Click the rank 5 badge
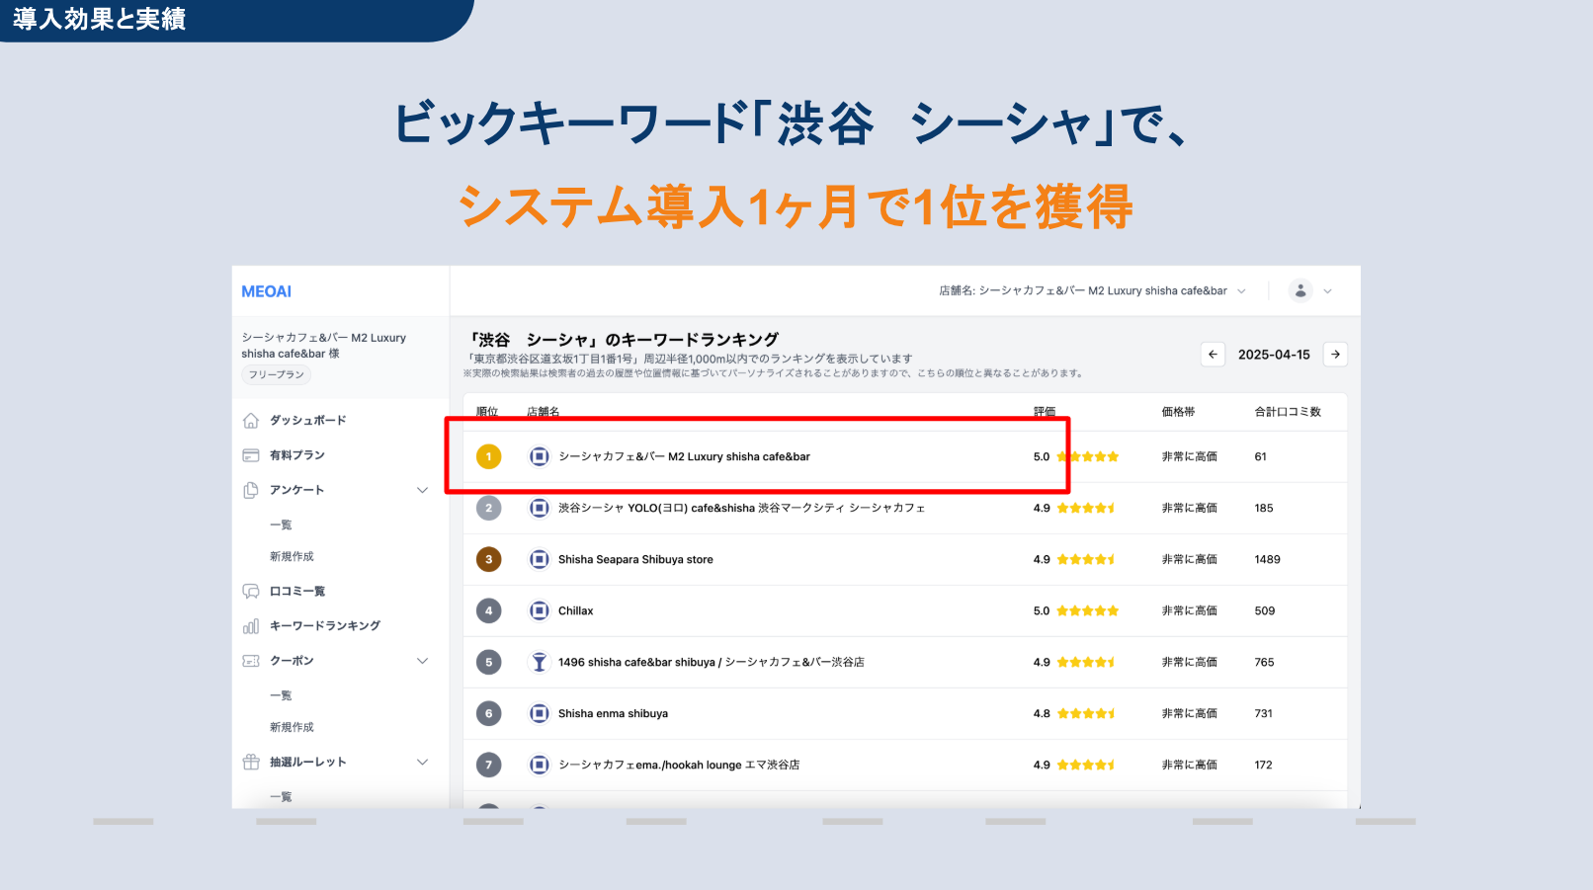This screenshot has height=890, width=1593. tap(488, 662)
